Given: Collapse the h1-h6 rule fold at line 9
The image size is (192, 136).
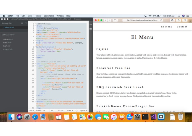Looking at the screenshot, I should pos(35,47).
